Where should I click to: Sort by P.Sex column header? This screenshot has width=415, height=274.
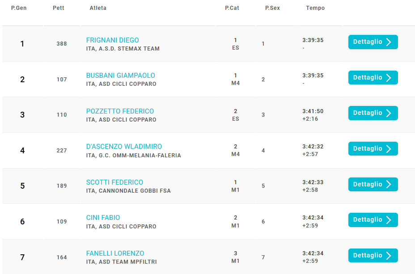tap(273, 8)
